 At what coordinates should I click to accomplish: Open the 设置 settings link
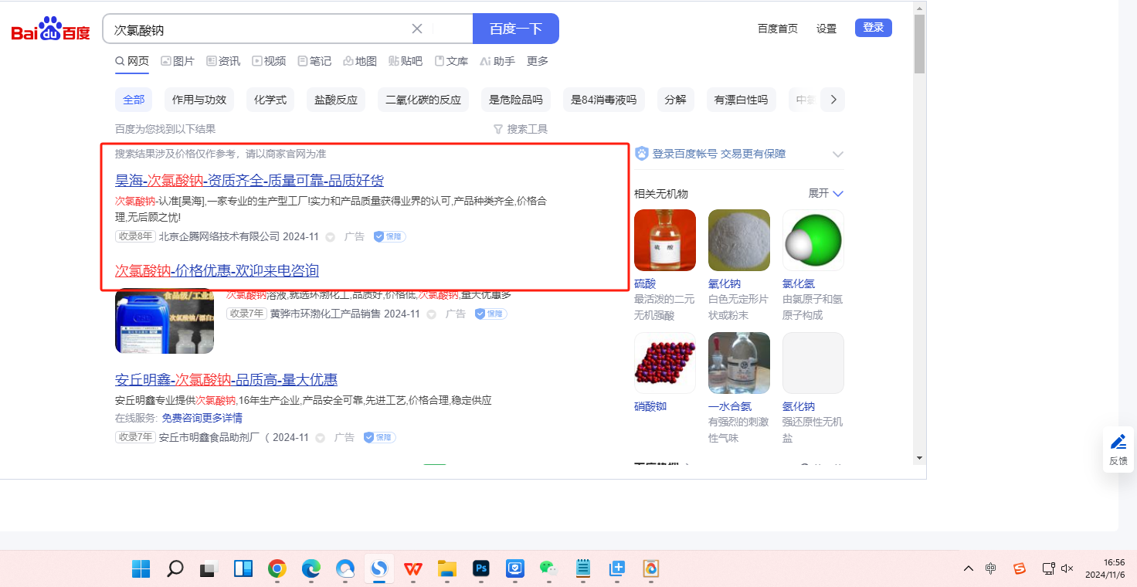point(826,29)
